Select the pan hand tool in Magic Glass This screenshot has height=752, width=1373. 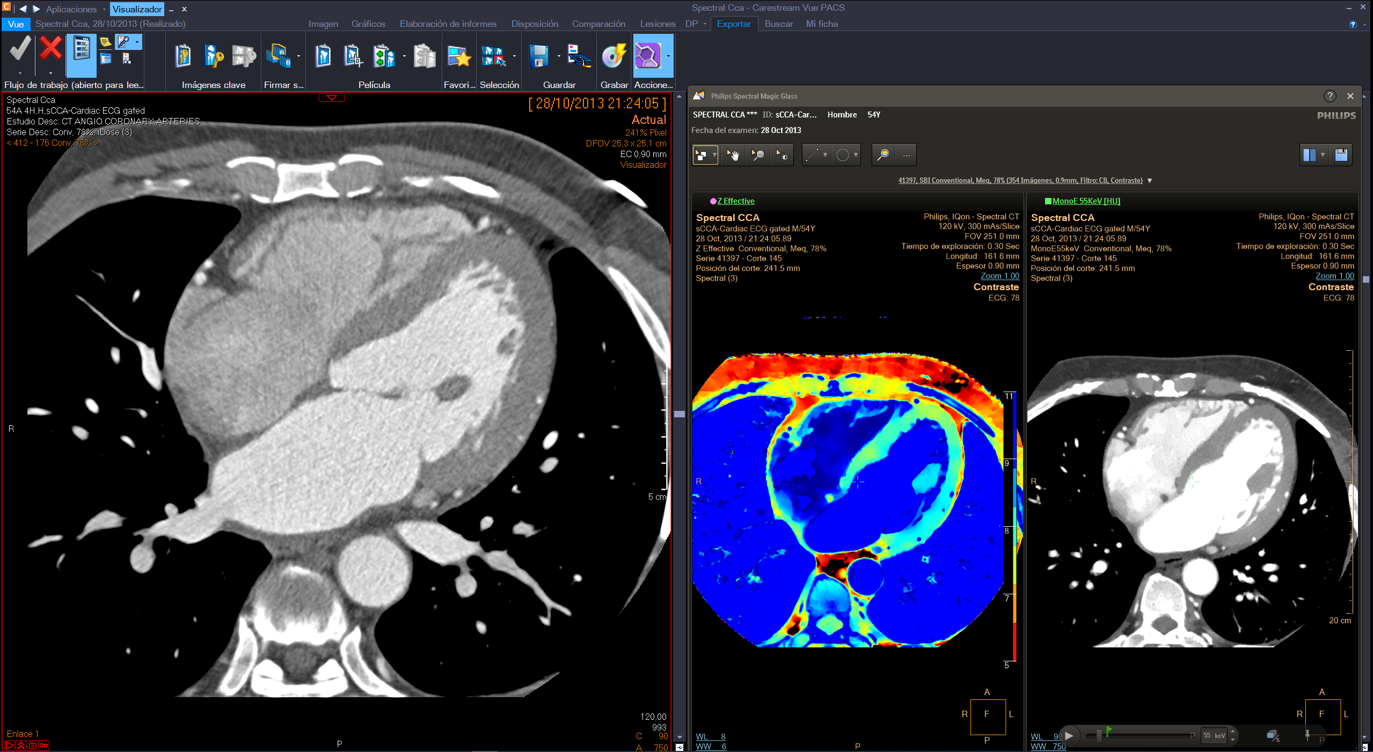point(733,155)
